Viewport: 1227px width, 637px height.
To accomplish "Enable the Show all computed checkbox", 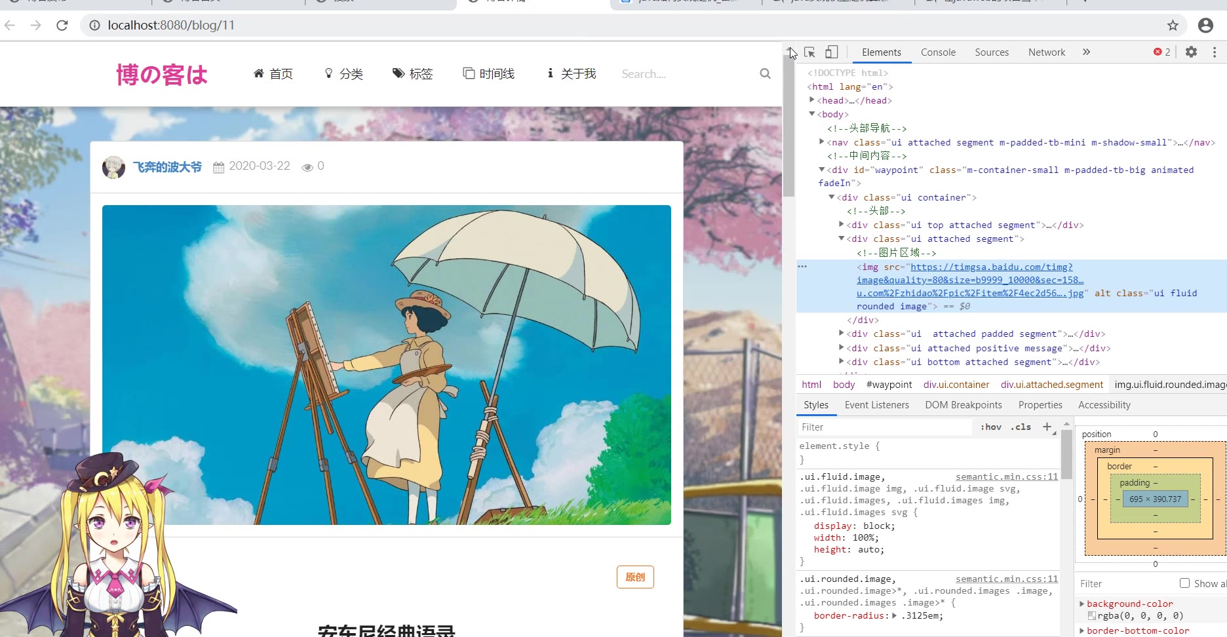I will (1184, 583).
